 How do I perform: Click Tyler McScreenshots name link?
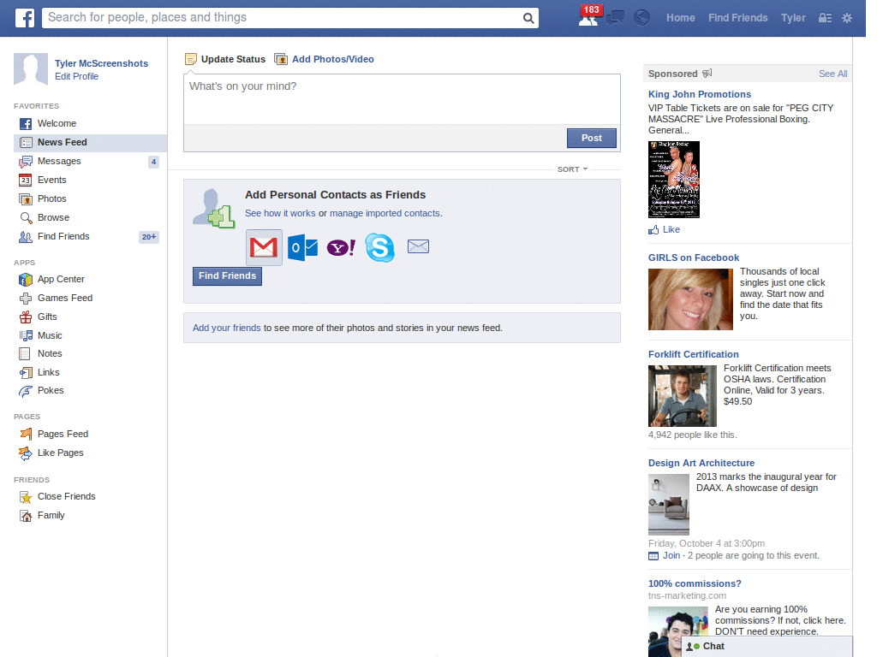coord(101,63)
